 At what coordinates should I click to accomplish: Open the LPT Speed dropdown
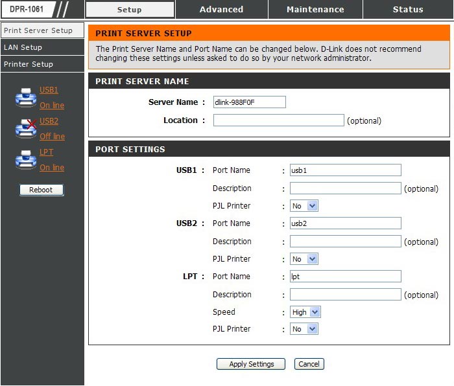pos(305,312)
